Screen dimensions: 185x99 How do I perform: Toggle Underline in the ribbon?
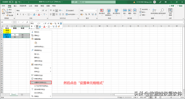23,14
